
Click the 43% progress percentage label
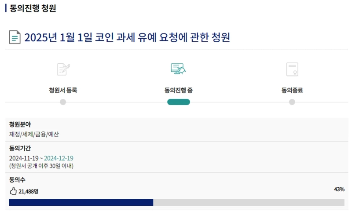[339, 189]
